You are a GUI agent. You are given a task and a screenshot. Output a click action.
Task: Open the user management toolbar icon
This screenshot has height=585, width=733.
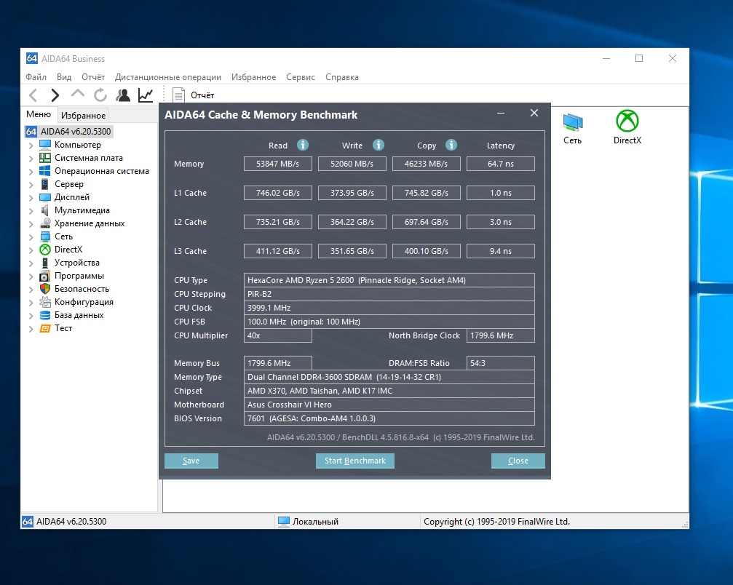tap(123, 95)
